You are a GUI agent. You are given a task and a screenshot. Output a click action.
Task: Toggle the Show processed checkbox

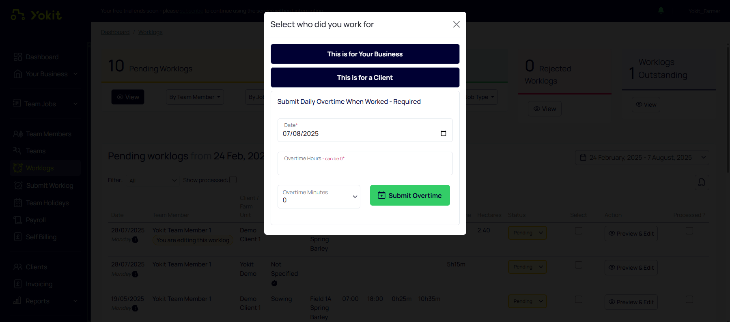pyautogui.click(x=233, y=180)
